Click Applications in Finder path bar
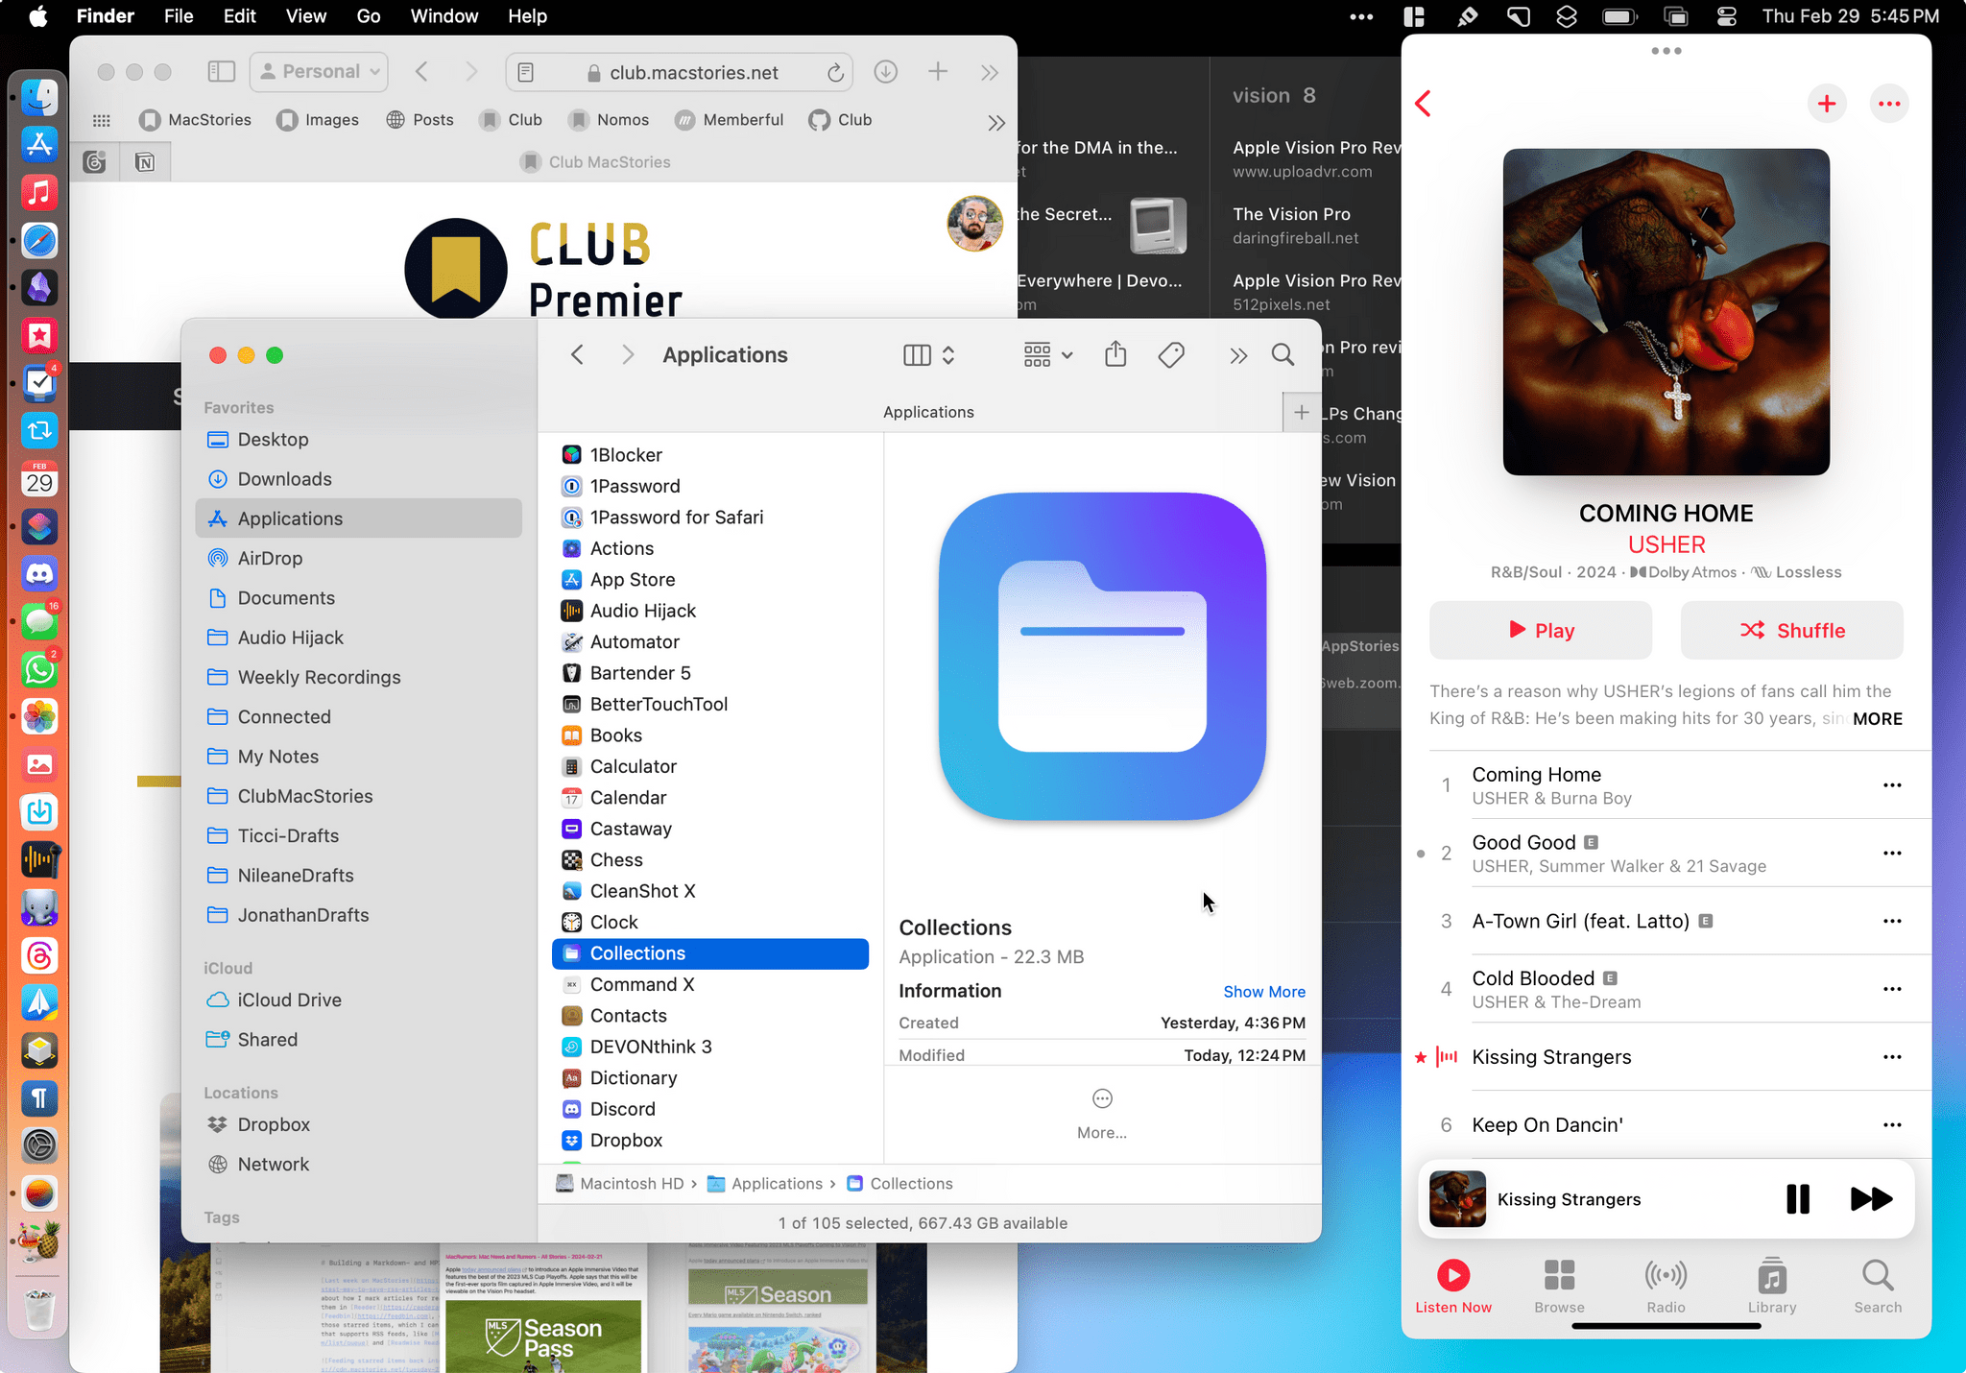 coord(765,1184)
